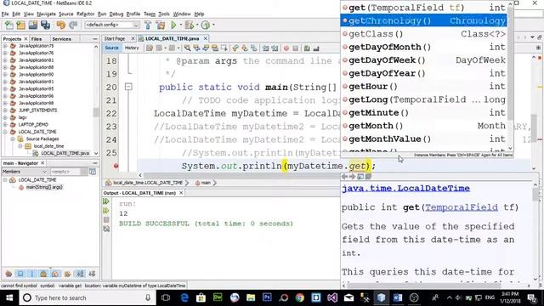Click the Debug Project toolbar icon
Screen dimensions: 544x306
189,25
